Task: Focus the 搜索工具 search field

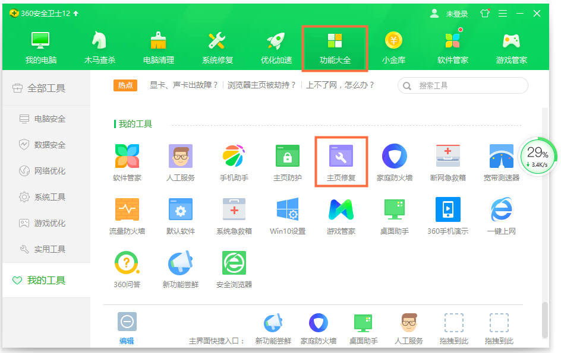Action: (x=462, y=86)
